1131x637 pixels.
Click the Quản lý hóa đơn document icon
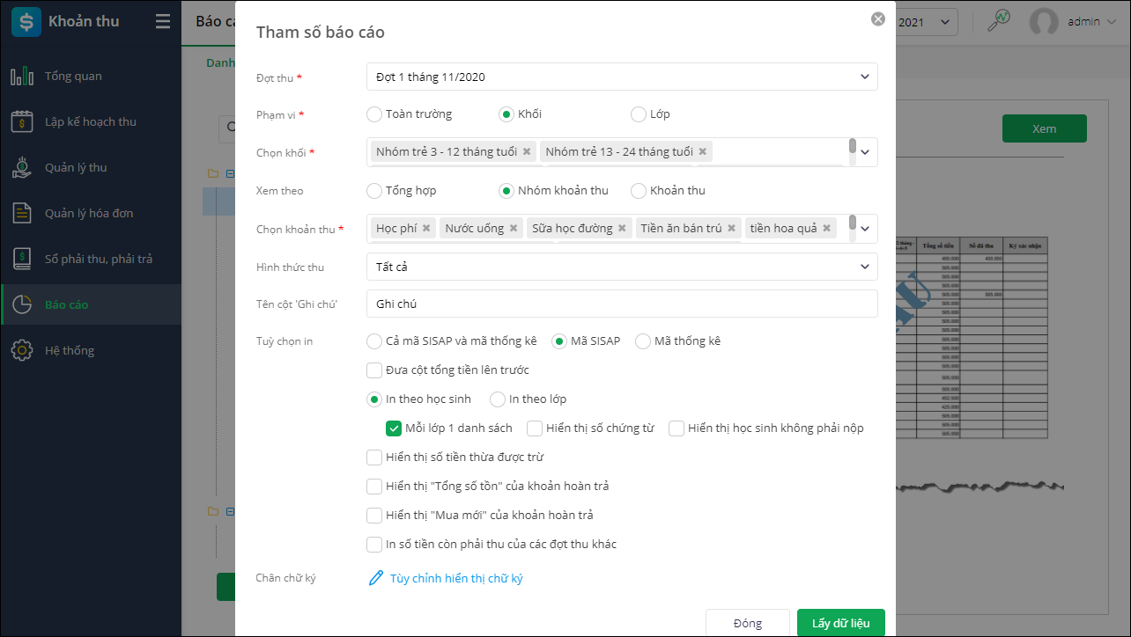(22, 213)
